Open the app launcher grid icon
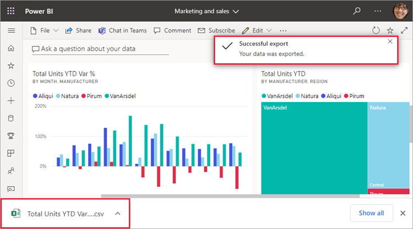 click(11, 11)
